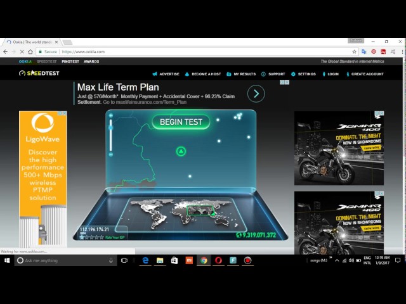
Task: Open the screen recorder taskbar icon
Action: pyautogui.click(x=247, y=260)
